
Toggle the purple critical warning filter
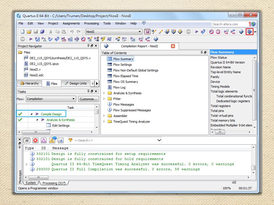pos(44,140)
